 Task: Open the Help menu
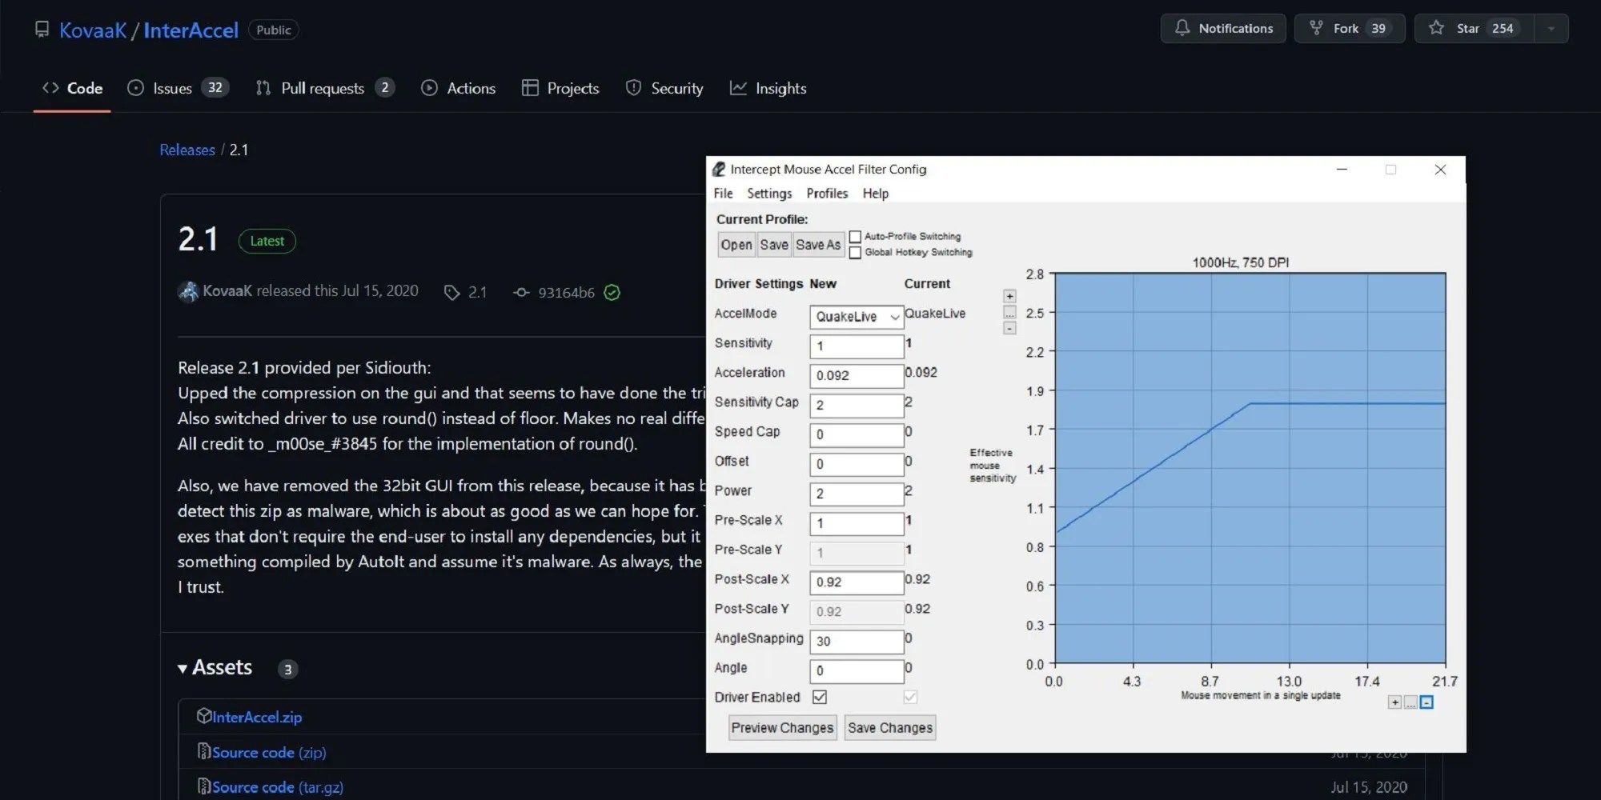pyautogui.click(x=875, y=194)
